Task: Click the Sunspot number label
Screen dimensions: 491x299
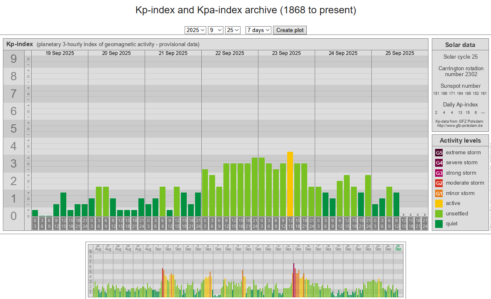Action: pyautogui.click(x=460, y=86)
